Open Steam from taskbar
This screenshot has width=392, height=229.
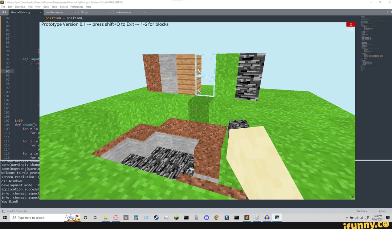click(156, 218)
